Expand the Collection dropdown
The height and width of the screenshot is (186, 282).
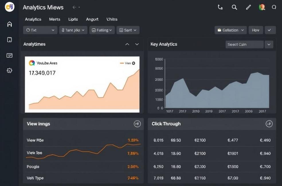[x=230, y=30]
